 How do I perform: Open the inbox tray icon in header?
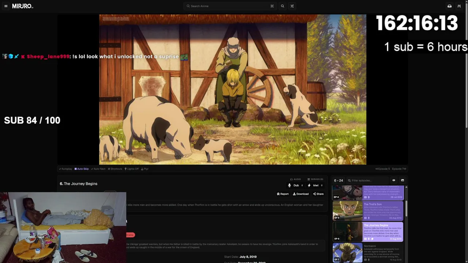[449, 6]
